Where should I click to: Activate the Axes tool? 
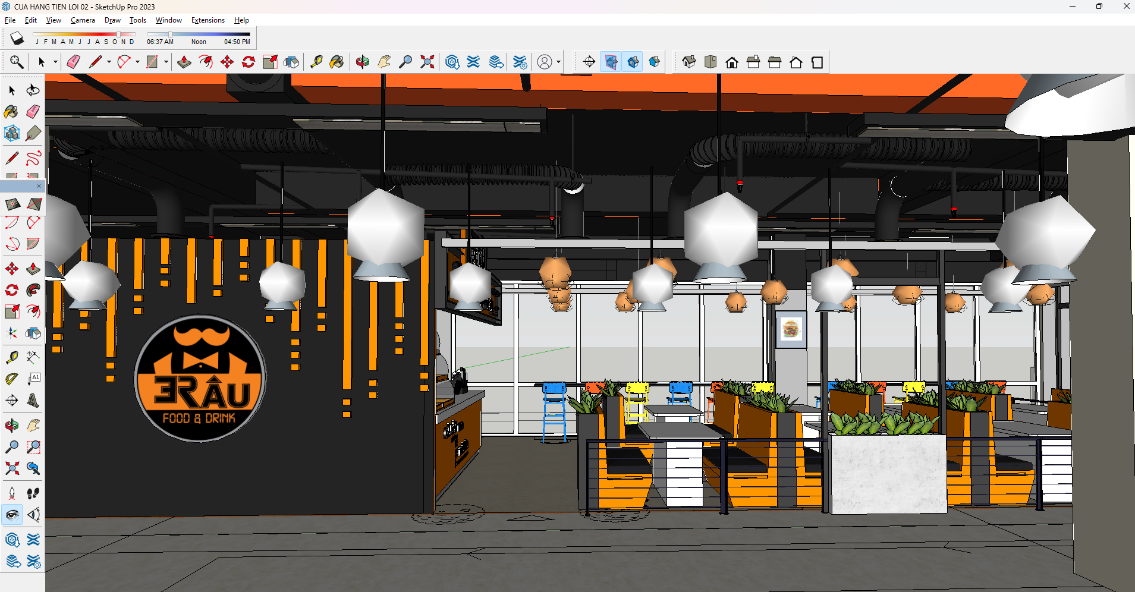(x=12, y=333)
